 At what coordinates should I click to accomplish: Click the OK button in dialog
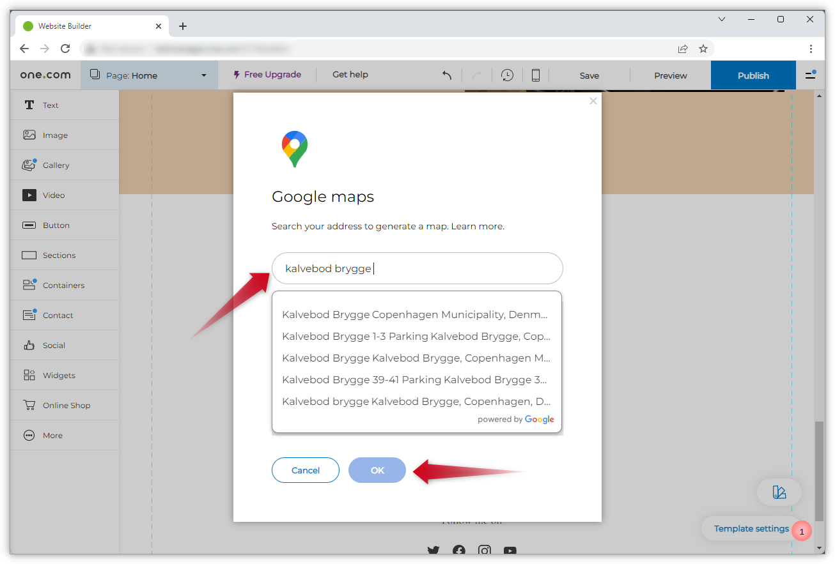click(x=377, y=470)
